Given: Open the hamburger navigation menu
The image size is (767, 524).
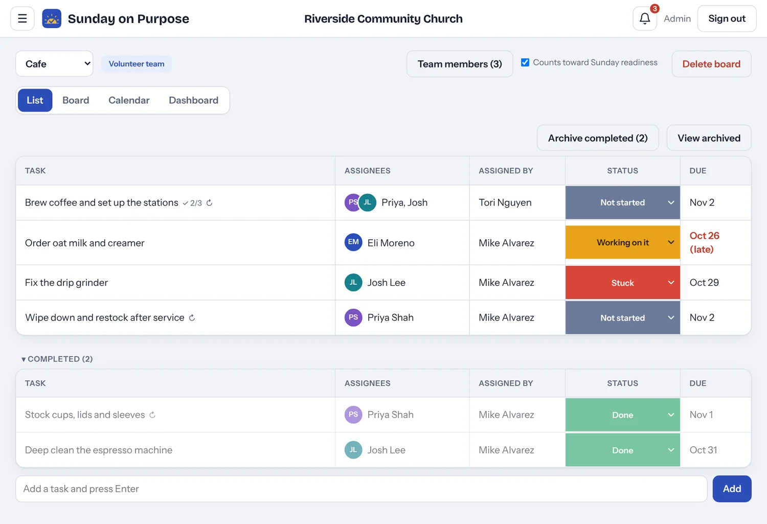Looking at the screenshot, I should (22, 18).
